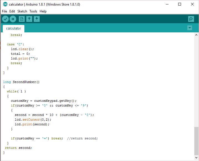
Task: Save the sketch with the down-arrow icon
Action: tap(37, 19)
